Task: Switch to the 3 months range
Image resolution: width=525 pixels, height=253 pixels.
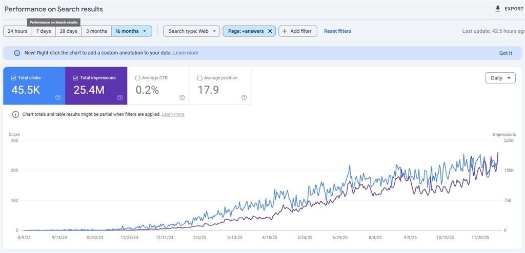Action: tap(96, 31)
